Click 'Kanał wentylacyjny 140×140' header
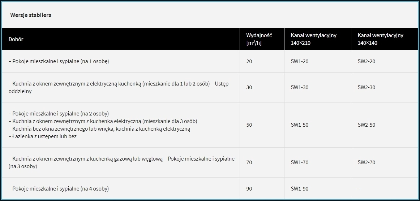 [380, 39]
